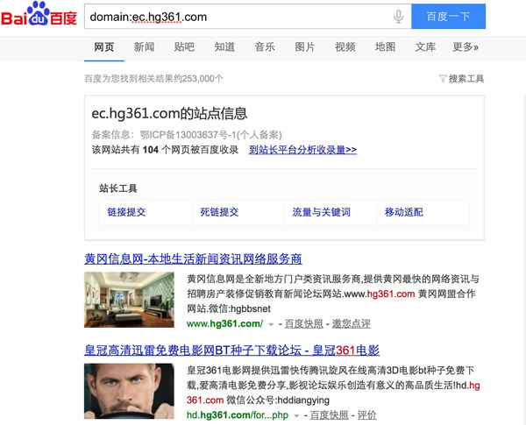Focus the search field containing domain:ec.hg361.com
The width and height of the screenshot is (526, 425).
pos(247,17)
